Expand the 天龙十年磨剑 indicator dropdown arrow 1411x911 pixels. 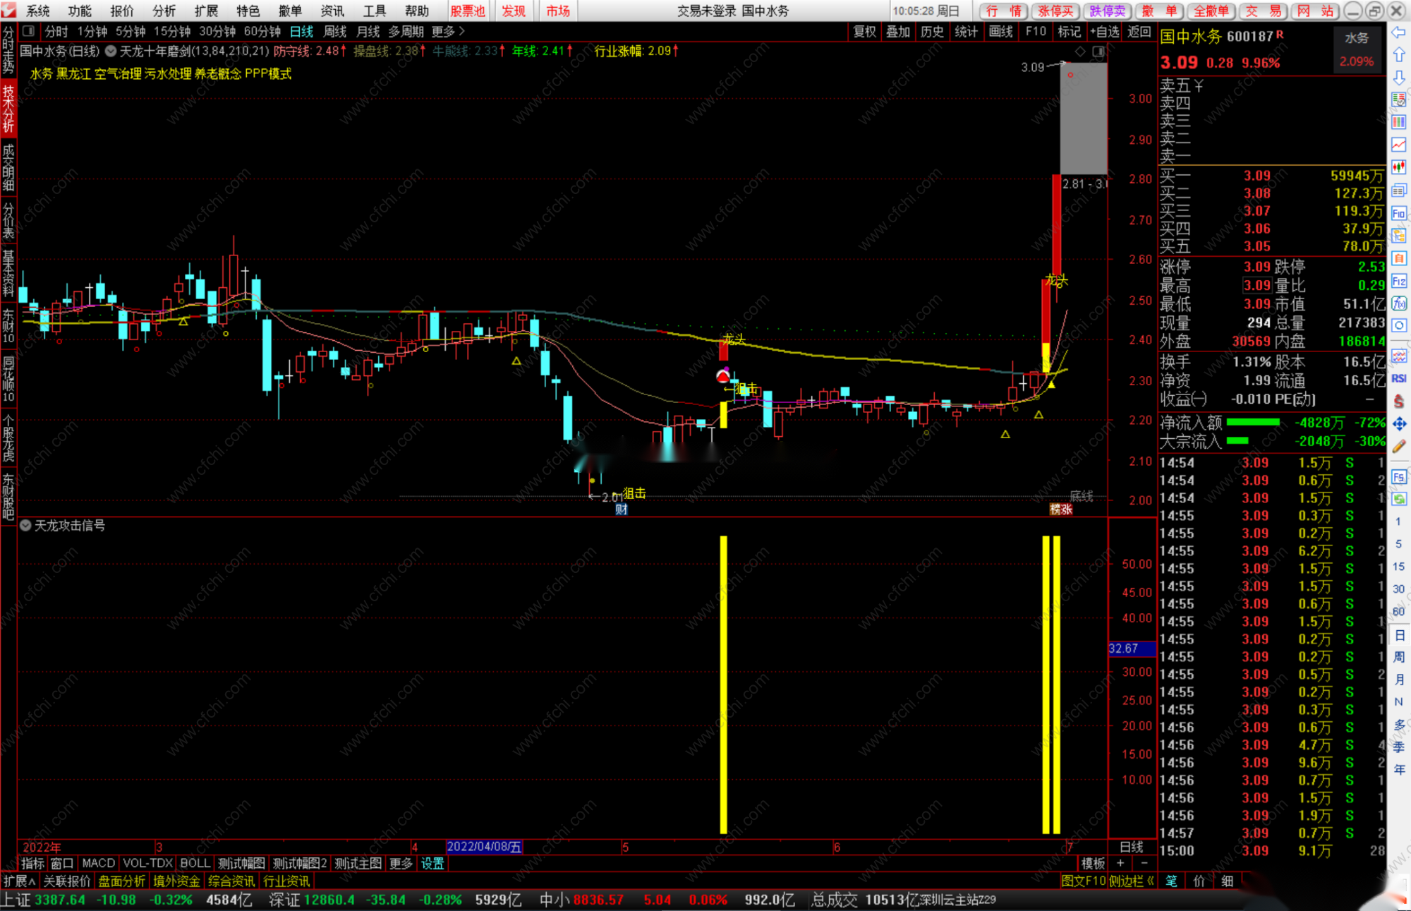point(111,52)
